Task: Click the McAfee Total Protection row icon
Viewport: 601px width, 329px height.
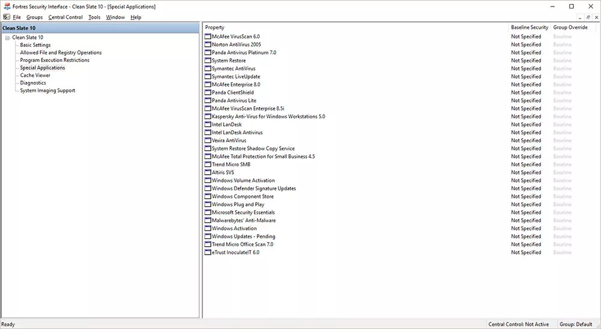Action: (x=208, y=157)
